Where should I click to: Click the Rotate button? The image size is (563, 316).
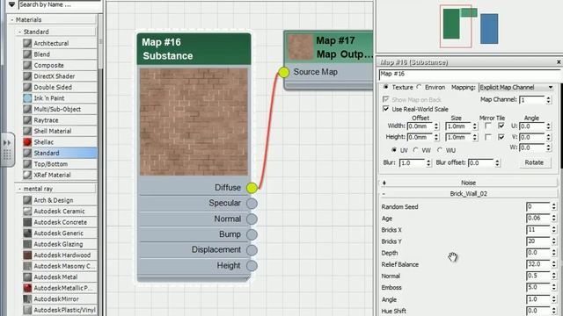534,162
